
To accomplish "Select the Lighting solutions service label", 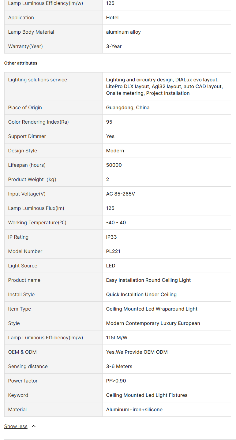I will pos(37,80).
